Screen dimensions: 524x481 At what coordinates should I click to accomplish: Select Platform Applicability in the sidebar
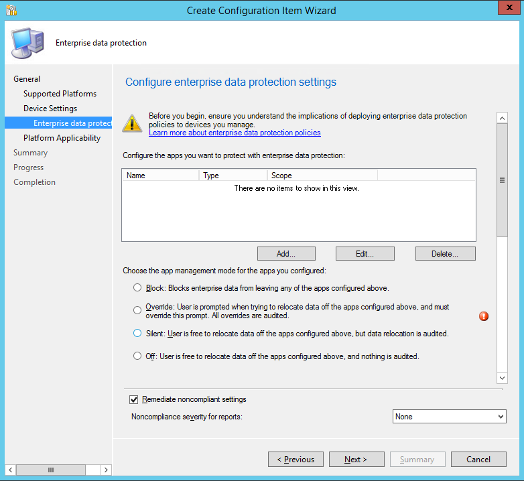(x=62, y=138)
